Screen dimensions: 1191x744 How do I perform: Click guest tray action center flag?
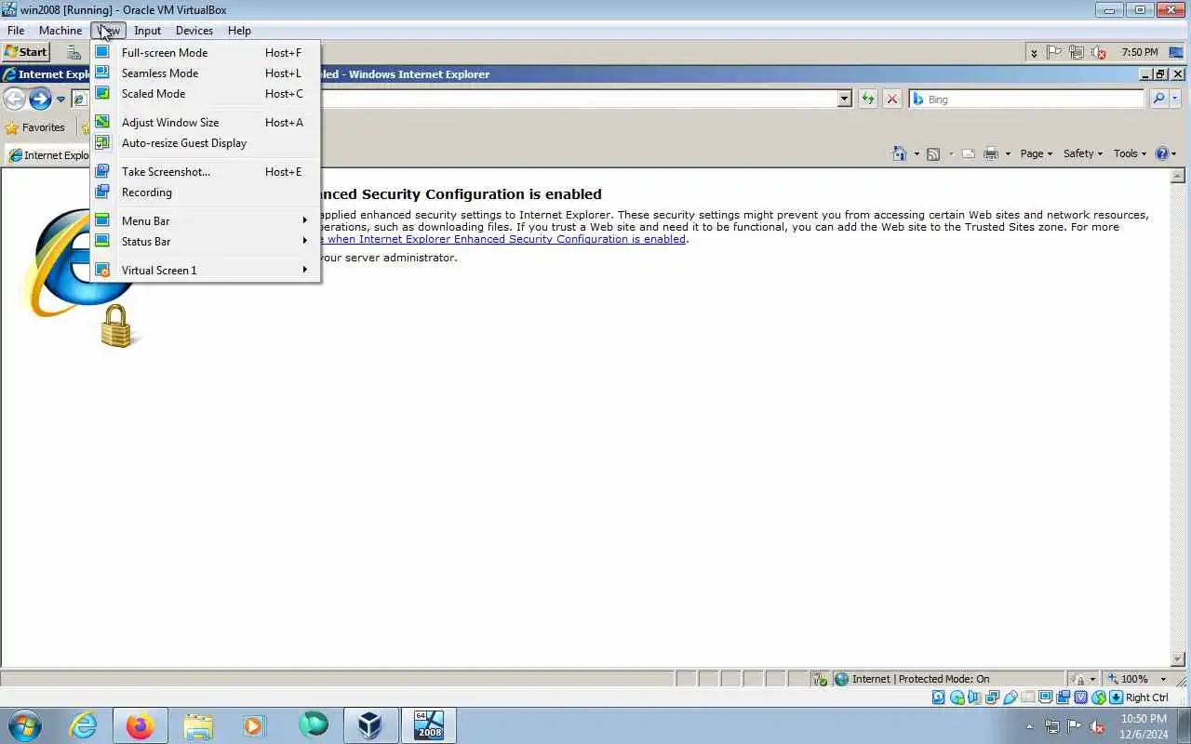[1054, 52]
